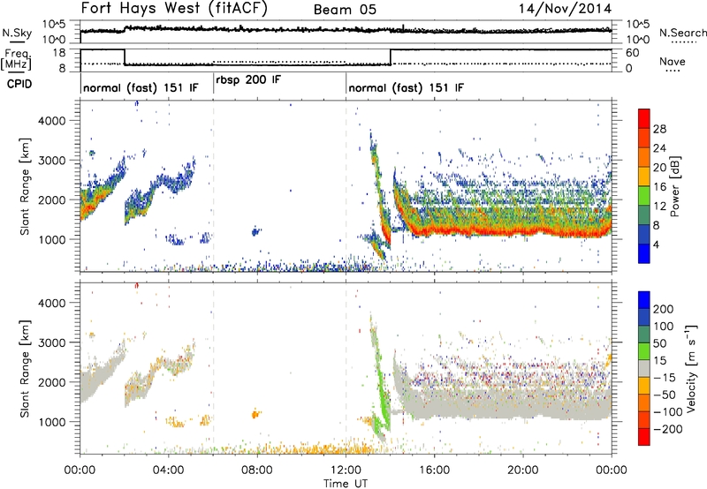Screen dimensions: 707x489
Task: Click the small blue echo patch near 08:00 in the power panel
Action: pos(255,231)
